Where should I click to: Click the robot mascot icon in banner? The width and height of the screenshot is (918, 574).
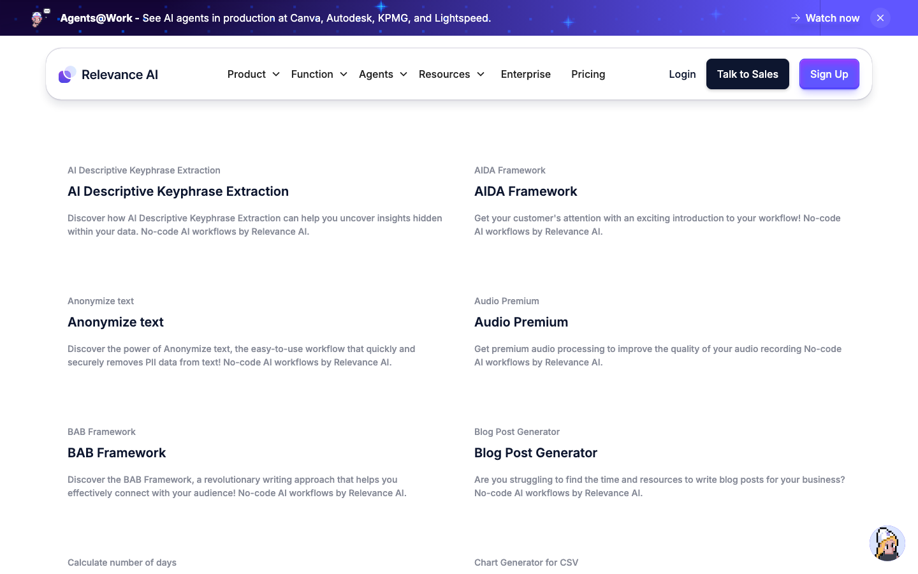[40, 17]
